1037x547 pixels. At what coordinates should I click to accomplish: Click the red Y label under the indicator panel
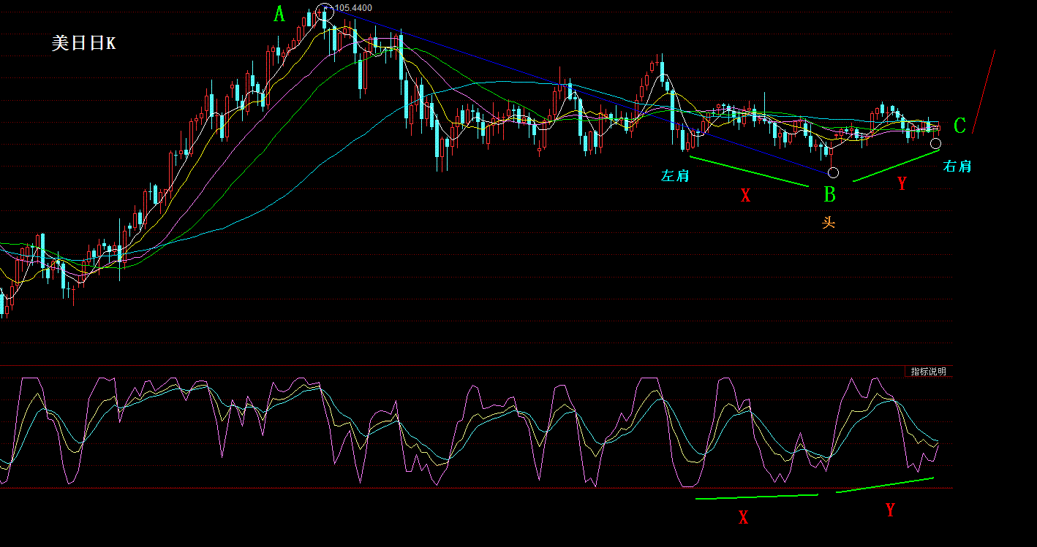click(890, 510)
